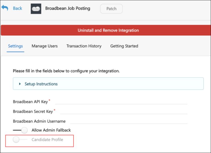Open the Transaction History tab
The width and height of the screenshot is (211, 153).
(x=84, y=46)
